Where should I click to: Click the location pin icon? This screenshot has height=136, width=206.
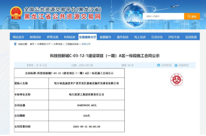[15, 44]
